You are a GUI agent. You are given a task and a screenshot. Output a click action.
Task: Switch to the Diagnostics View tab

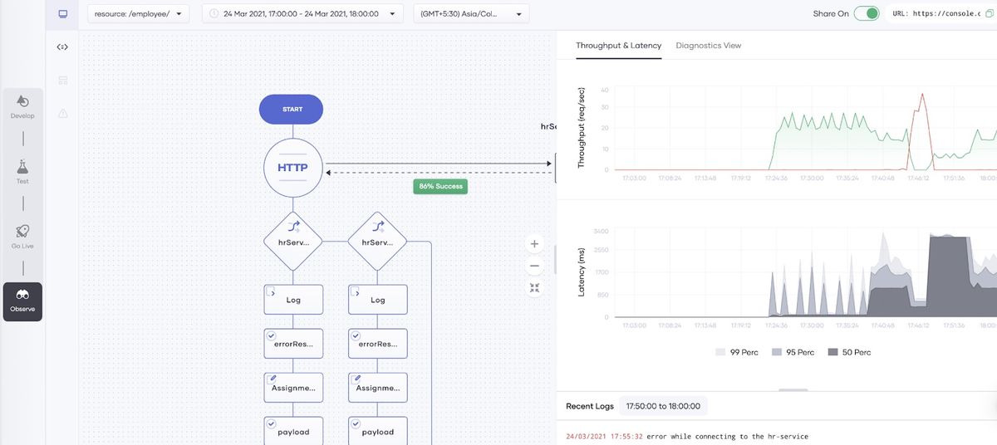tap(708, 46)
